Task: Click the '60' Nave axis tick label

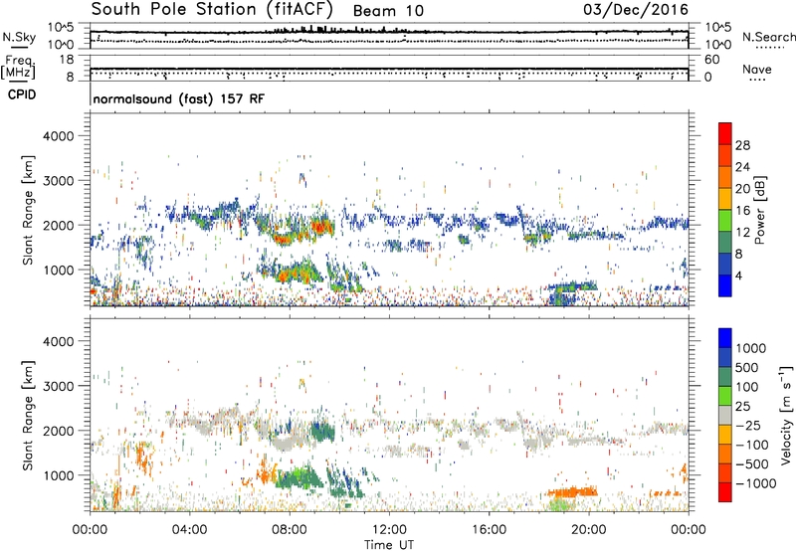Action: (x=711, y=60)
